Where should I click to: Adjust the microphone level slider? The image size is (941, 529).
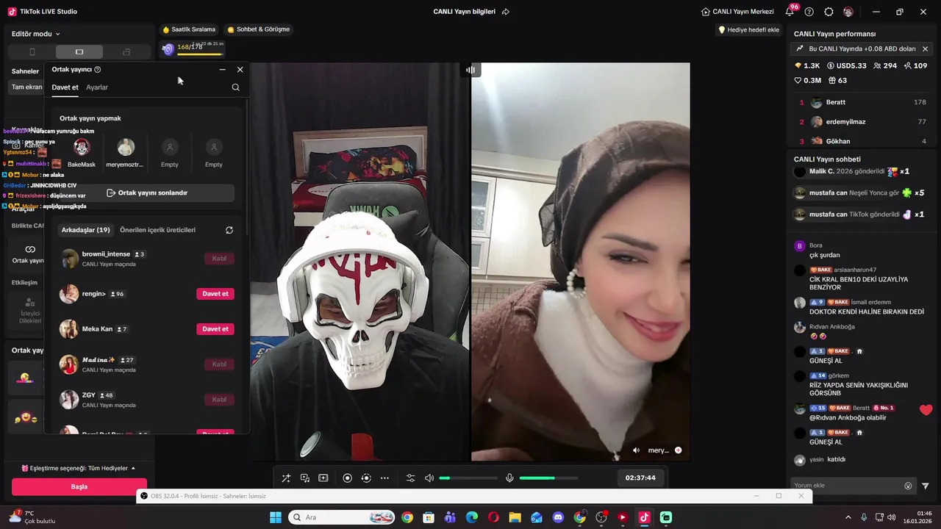[548, 478]
